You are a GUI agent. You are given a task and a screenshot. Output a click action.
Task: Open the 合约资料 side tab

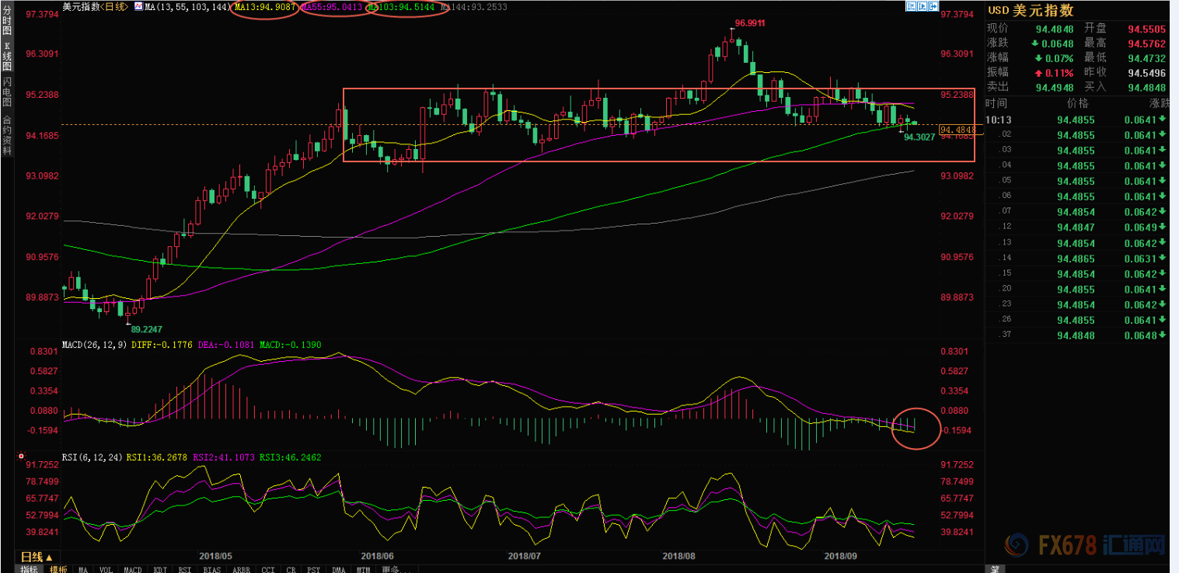click(7, 134)
